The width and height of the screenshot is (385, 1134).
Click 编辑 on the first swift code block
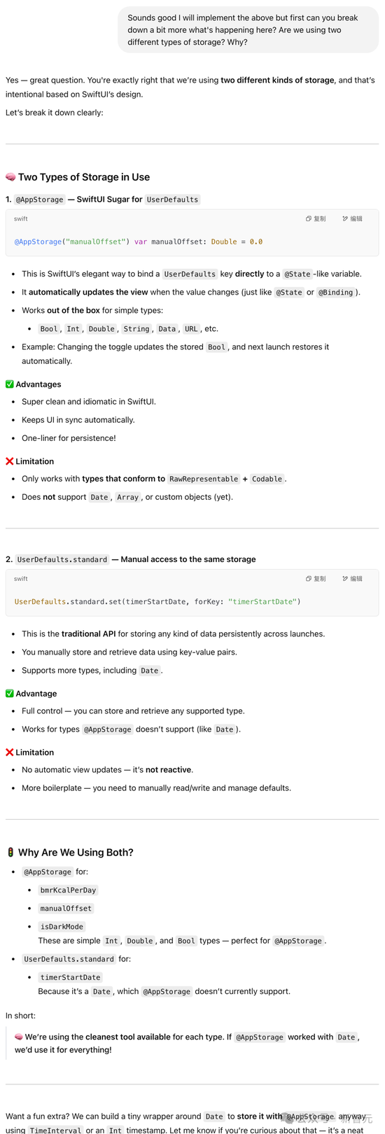click(352, 218)
